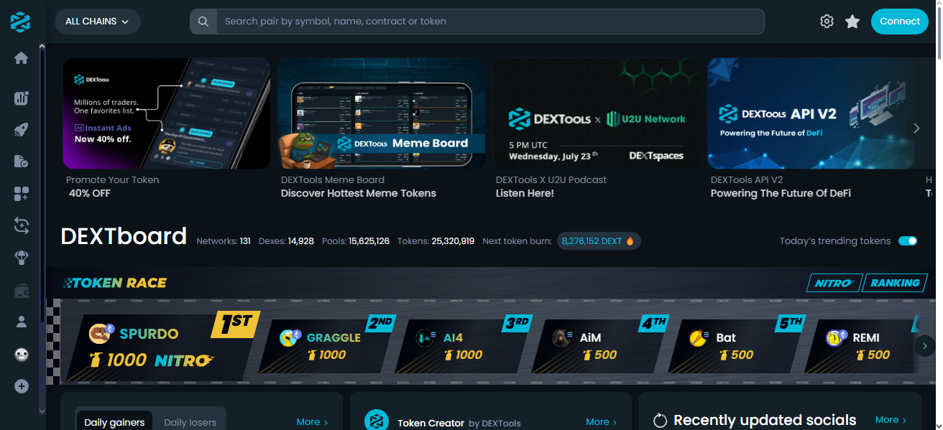Open the Meme Board banner image
The width and height of the screenshot is (943, 430).
(381, 113)
